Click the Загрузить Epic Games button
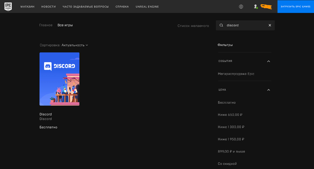Image resolution: width=314 pixels, height=169 pixels. coord(296,7)
